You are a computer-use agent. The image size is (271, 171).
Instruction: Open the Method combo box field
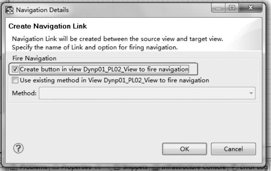(147, 93)
